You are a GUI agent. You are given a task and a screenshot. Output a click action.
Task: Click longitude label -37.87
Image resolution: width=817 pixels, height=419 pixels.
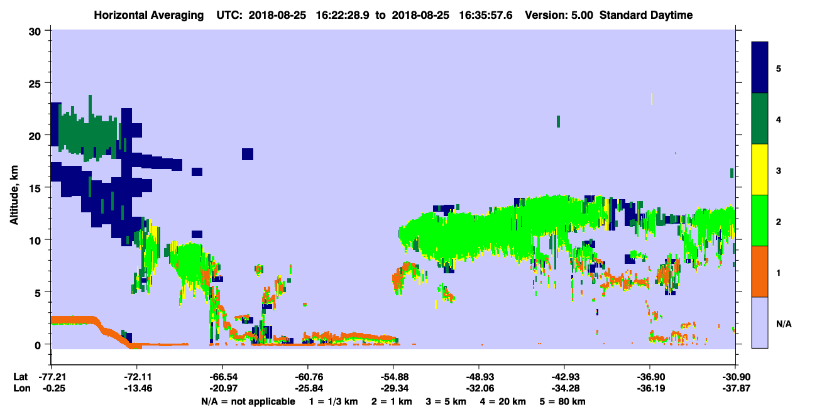[x=735, y=388]
